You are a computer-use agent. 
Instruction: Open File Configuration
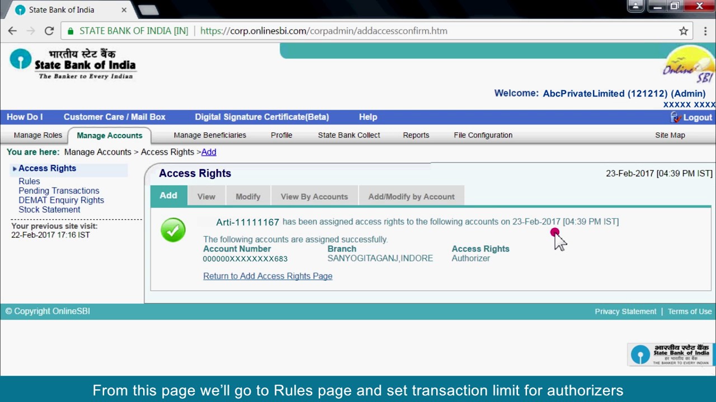click(483, 135)
